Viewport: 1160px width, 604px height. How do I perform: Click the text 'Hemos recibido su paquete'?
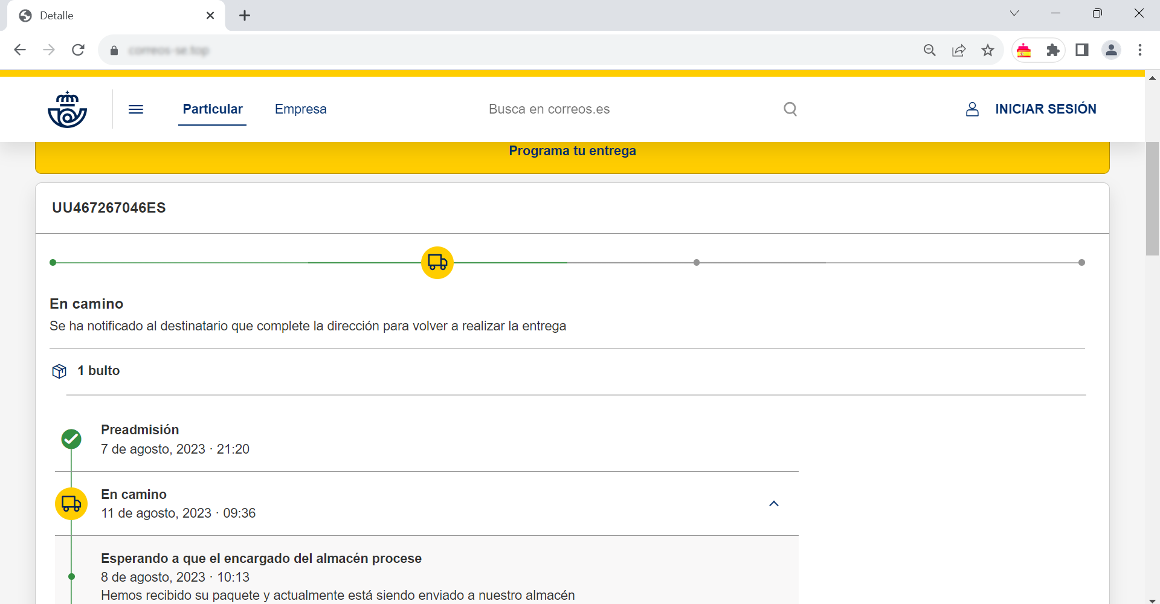click(179, 596)
